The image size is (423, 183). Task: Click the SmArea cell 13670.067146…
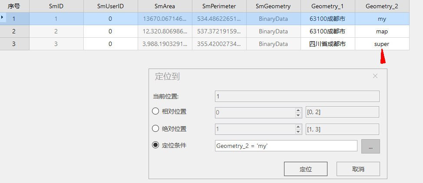click(x=165, y=19)
